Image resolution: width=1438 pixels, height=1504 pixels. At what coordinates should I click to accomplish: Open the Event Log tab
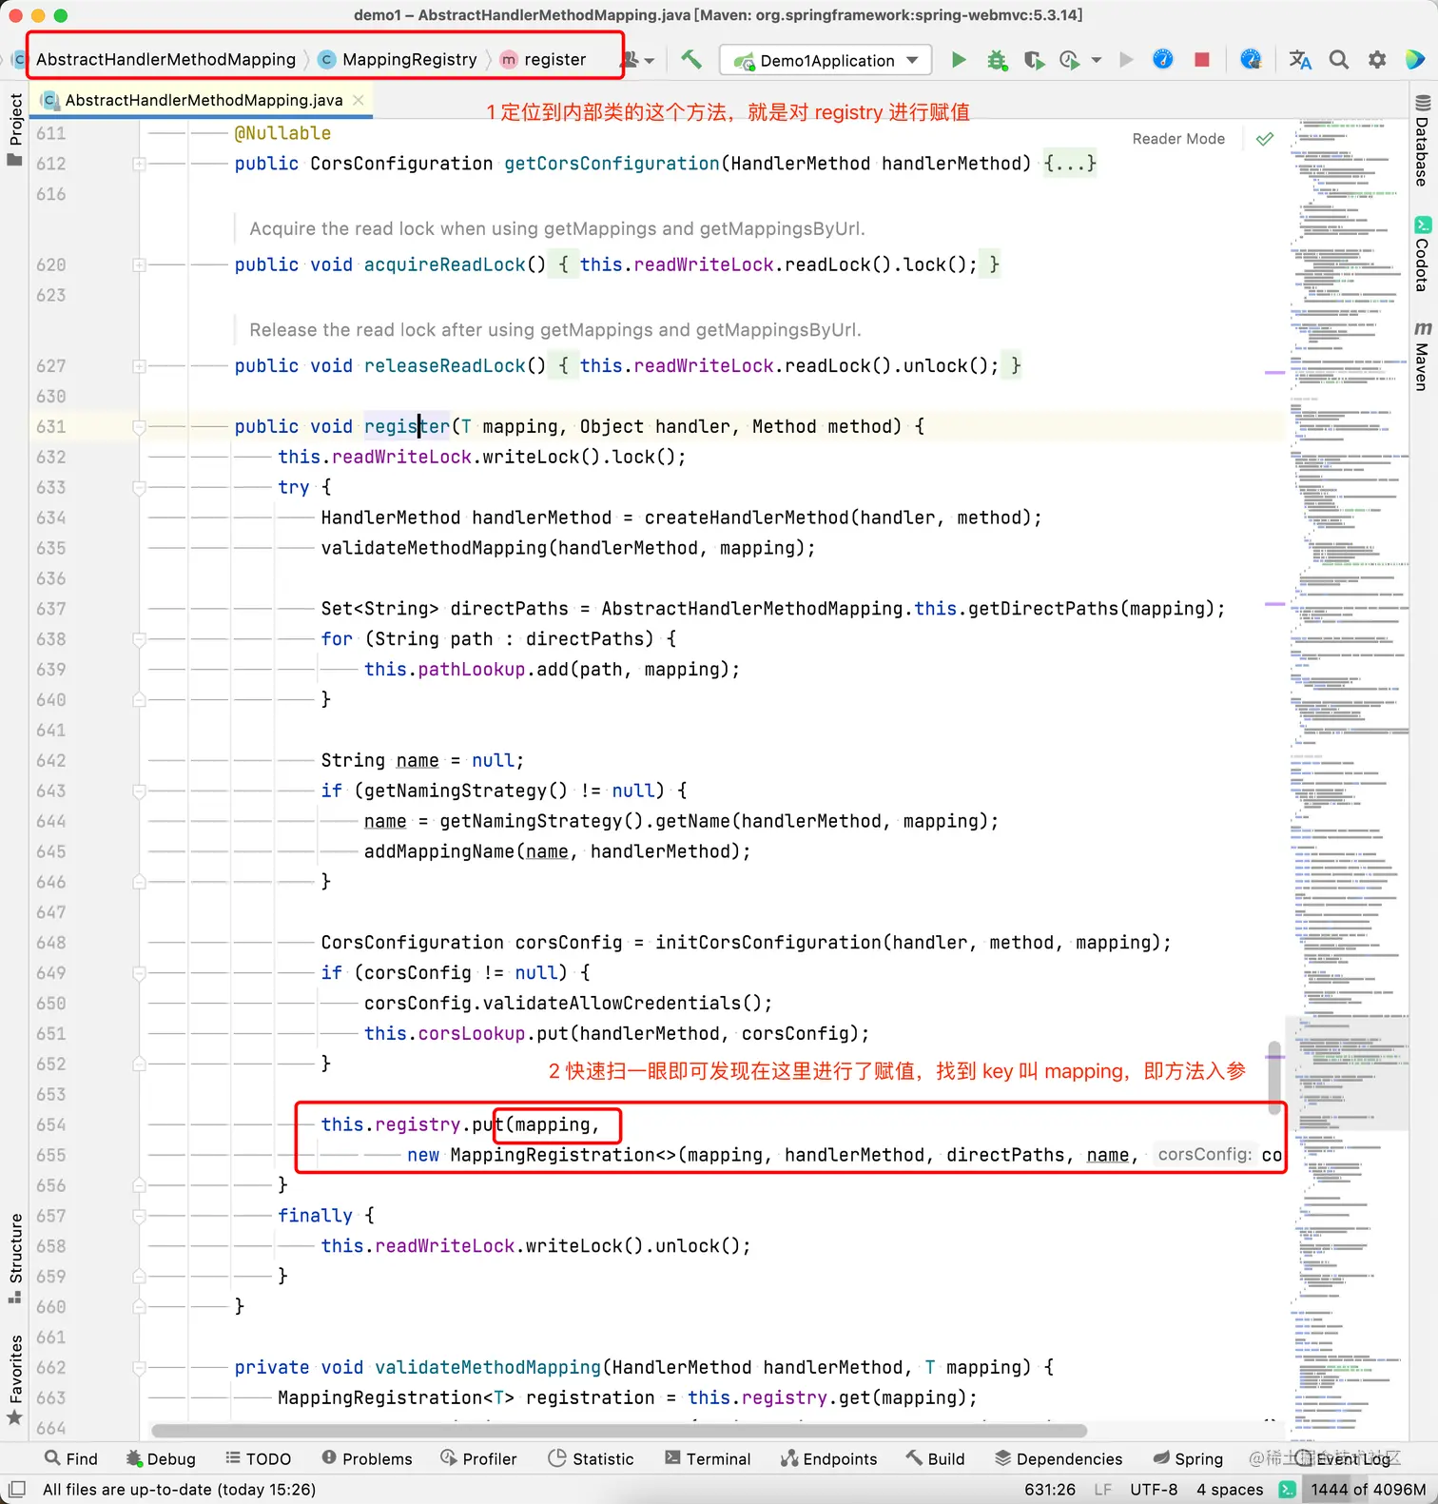(1344, 1458)
